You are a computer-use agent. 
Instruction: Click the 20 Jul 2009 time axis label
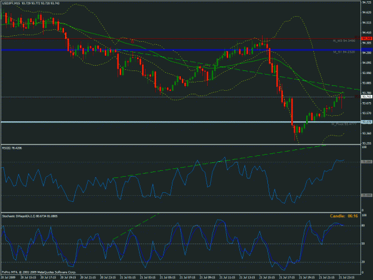pos(8,278)
